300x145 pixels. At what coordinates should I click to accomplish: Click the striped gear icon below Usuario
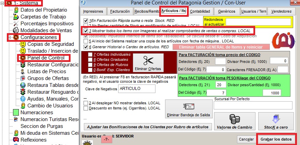pos(87,143)
